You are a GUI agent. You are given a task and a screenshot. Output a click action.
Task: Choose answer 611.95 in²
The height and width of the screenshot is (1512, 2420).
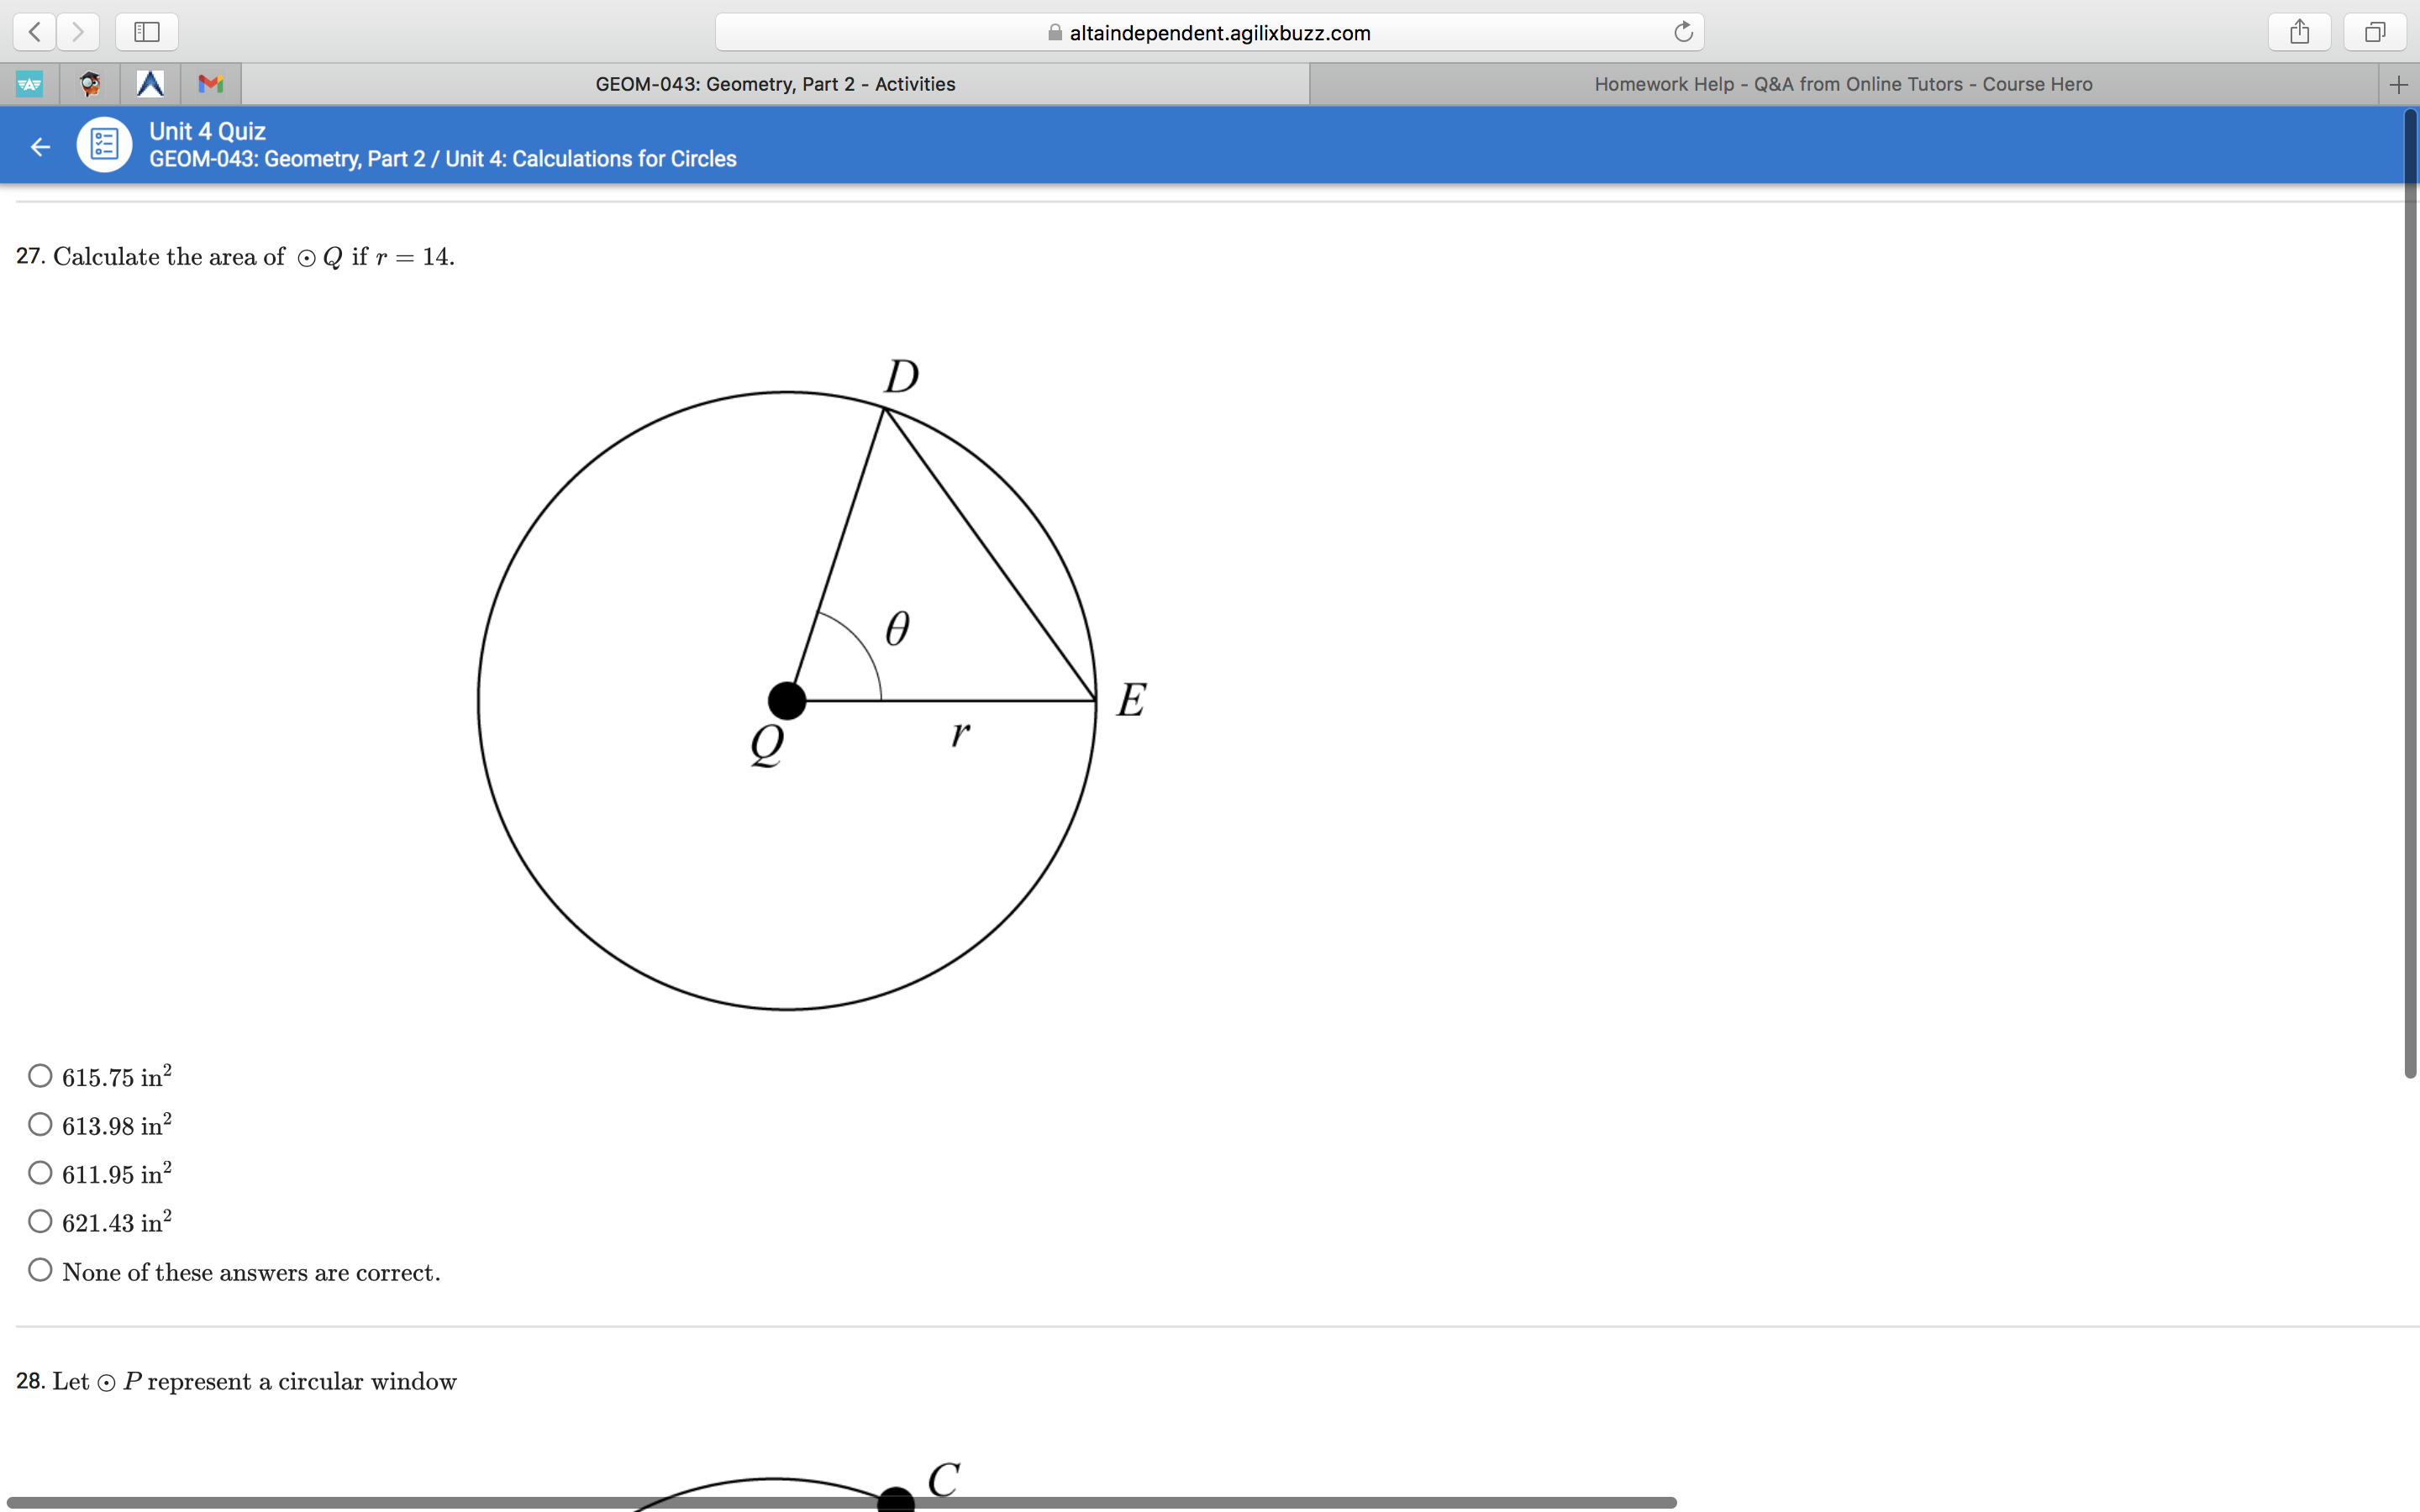pos(40,1173)
